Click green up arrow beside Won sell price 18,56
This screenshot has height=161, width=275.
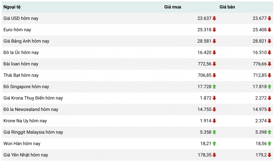click(x=269, y=143)
